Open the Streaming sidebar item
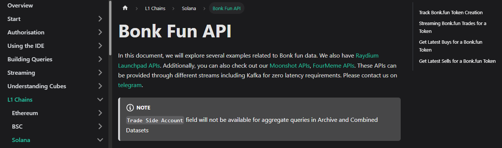Viewport: 502px width, 148px height. [21, 73]
